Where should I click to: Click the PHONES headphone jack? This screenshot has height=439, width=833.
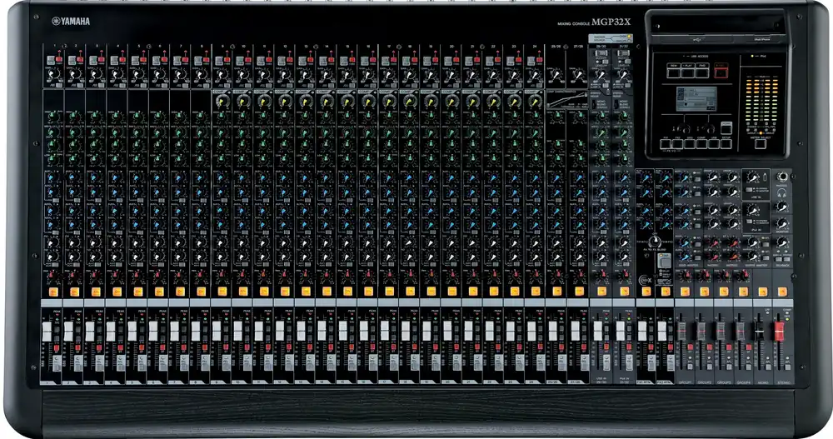click(x=782, y=177)
